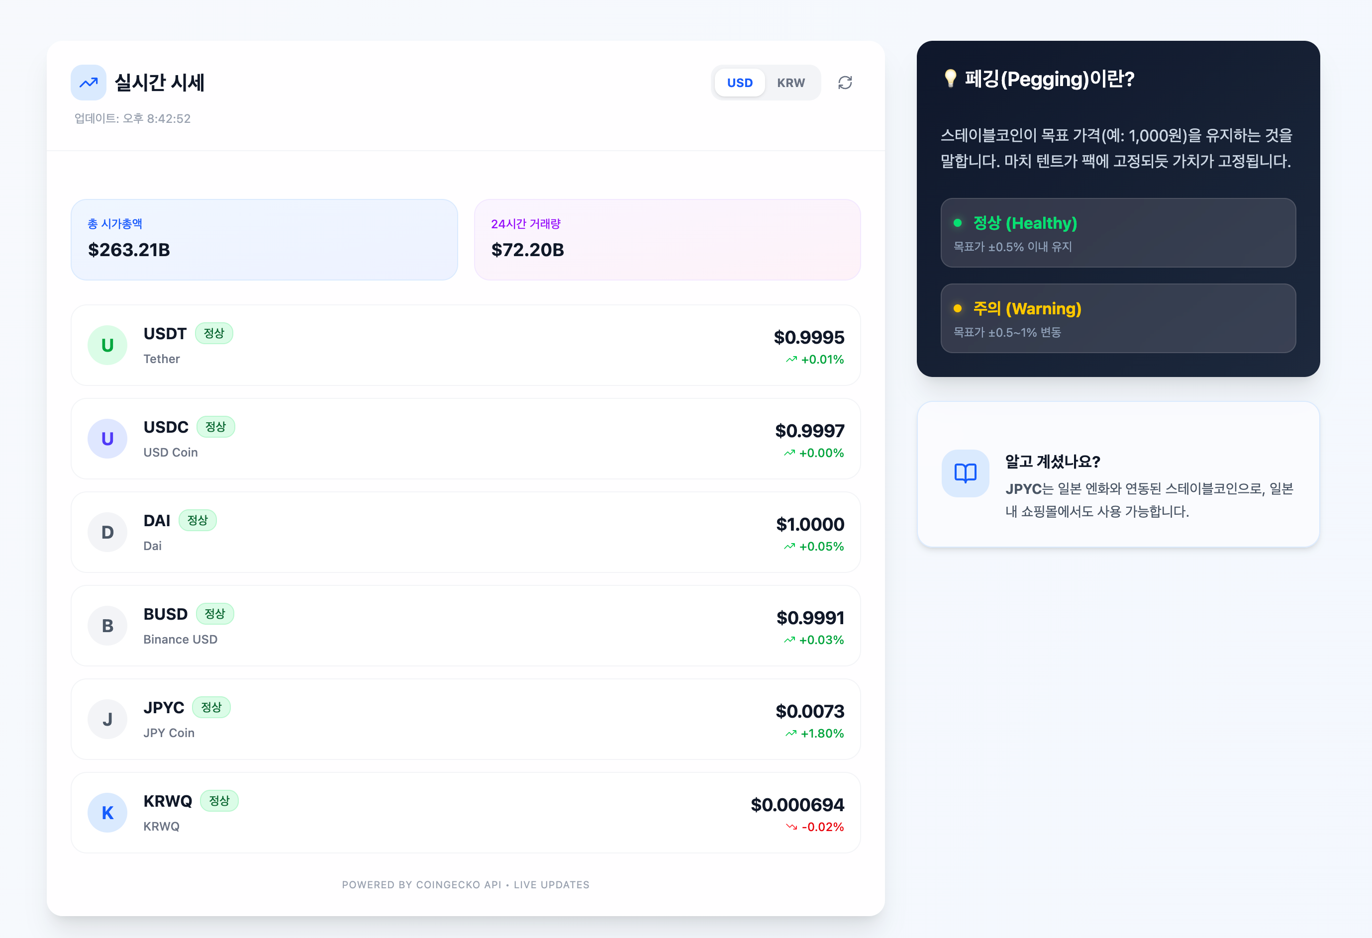Open the 총 시가총액 summary card
This screenshot has height=938, width=1372.
265,240
